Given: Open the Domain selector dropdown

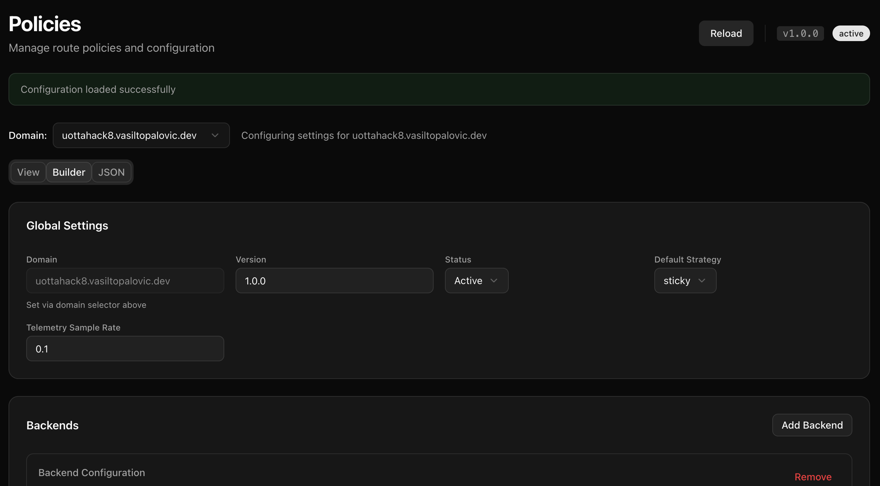Looking at the screenshot, I should [141, 135].
